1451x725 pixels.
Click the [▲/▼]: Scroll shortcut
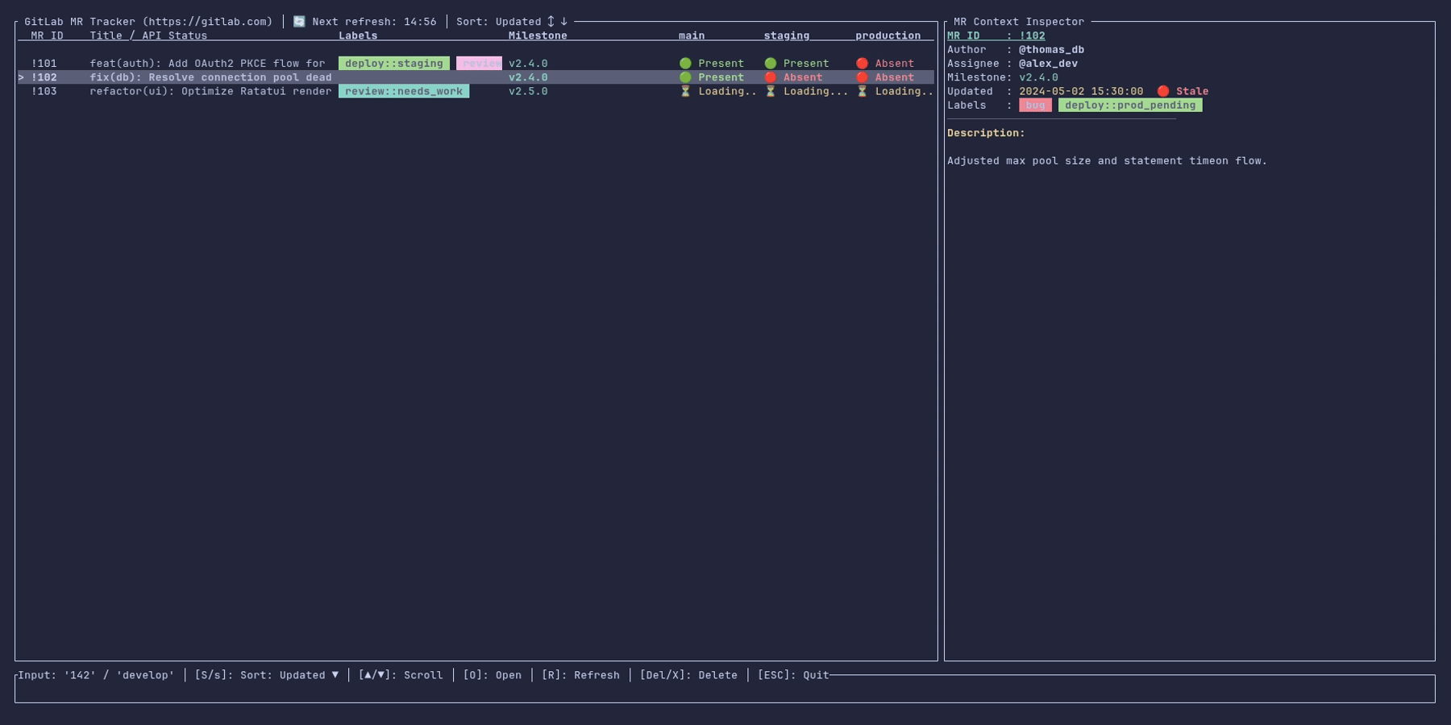pyautogui.click(x=401, y=675)
